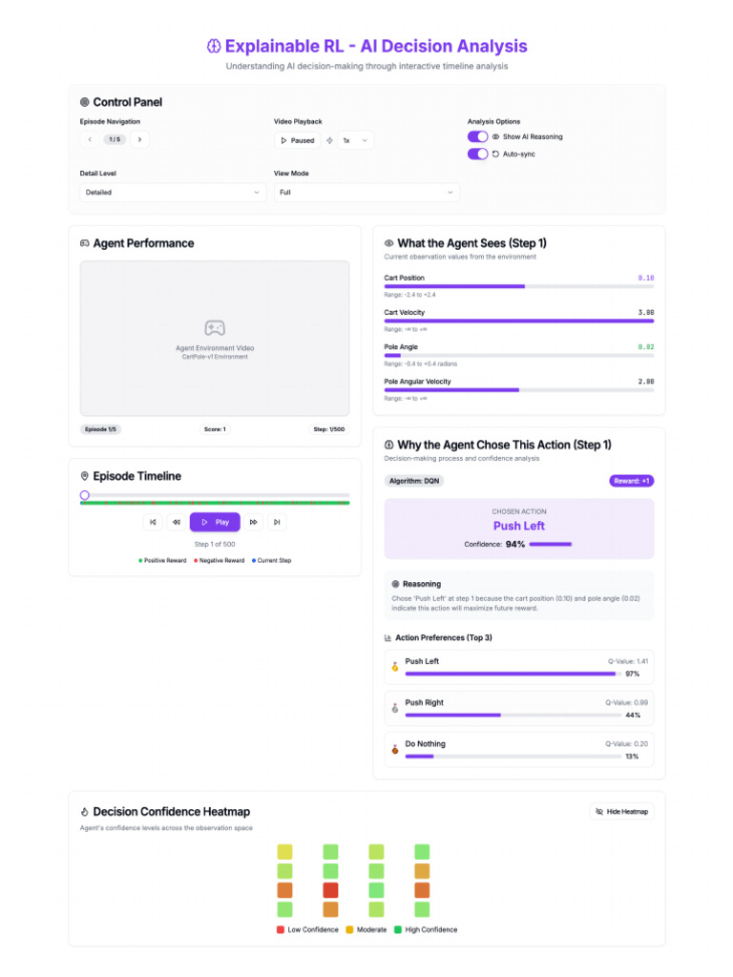Click the Pole Angular Velocity progress bar
733x977 pixels.
[x=518, y=390]
